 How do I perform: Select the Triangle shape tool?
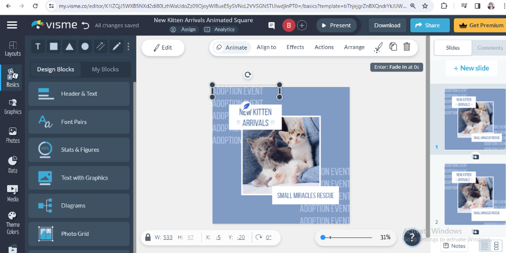point(69,47)
